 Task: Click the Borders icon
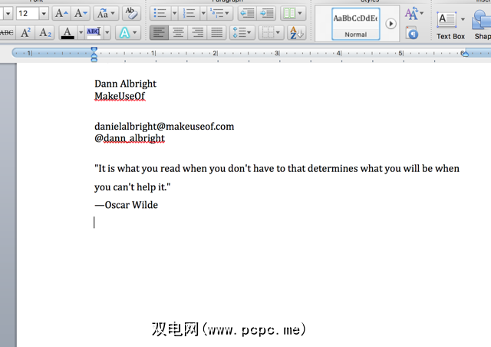tap(268, 32)
